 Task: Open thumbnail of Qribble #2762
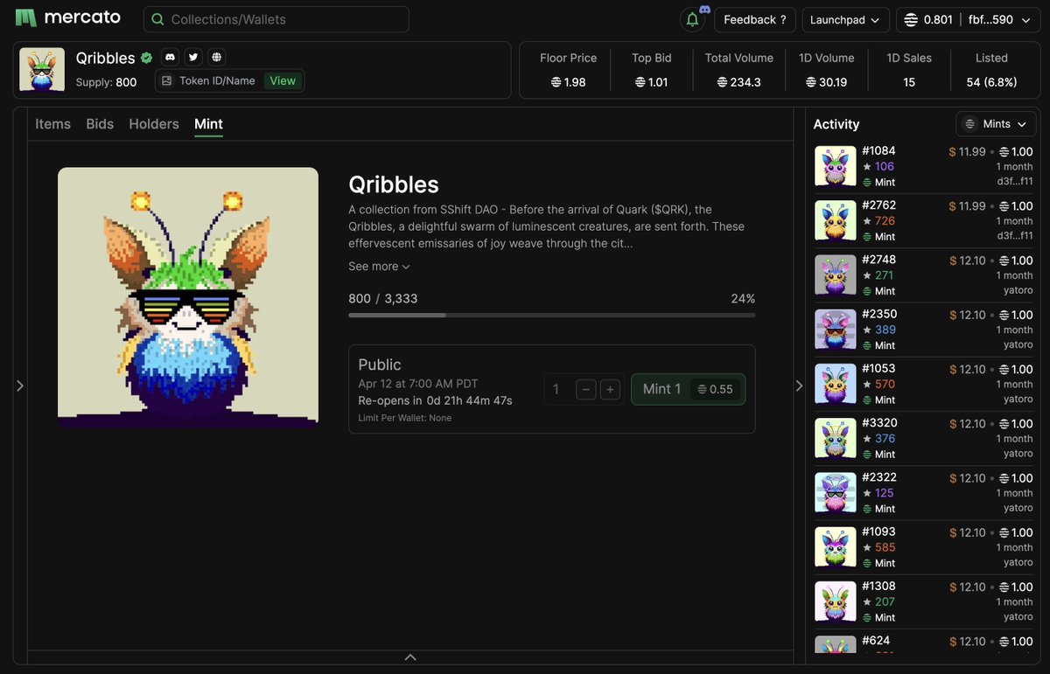[835, 220]
